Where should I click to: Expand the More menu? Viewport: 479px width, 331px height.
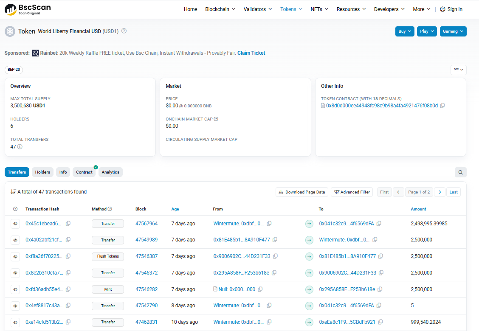pyautogui.click(x=422, y=9)
